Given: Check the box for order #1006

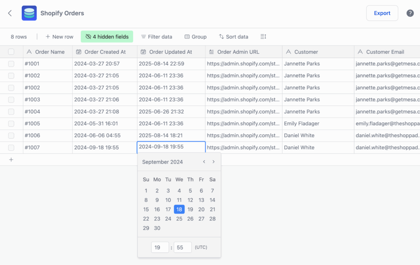Looking at the screenshot, I should coord(11,136).
